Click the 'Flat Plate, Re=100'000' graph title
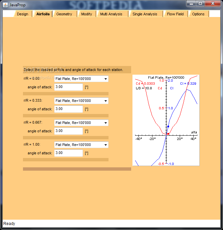The height and width of the screenshot is (230, 223). pos(166,77)
